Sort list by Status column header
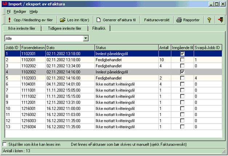Image resolution: width=228 pixels, height=156 pixels. click(x=126, y=48)
